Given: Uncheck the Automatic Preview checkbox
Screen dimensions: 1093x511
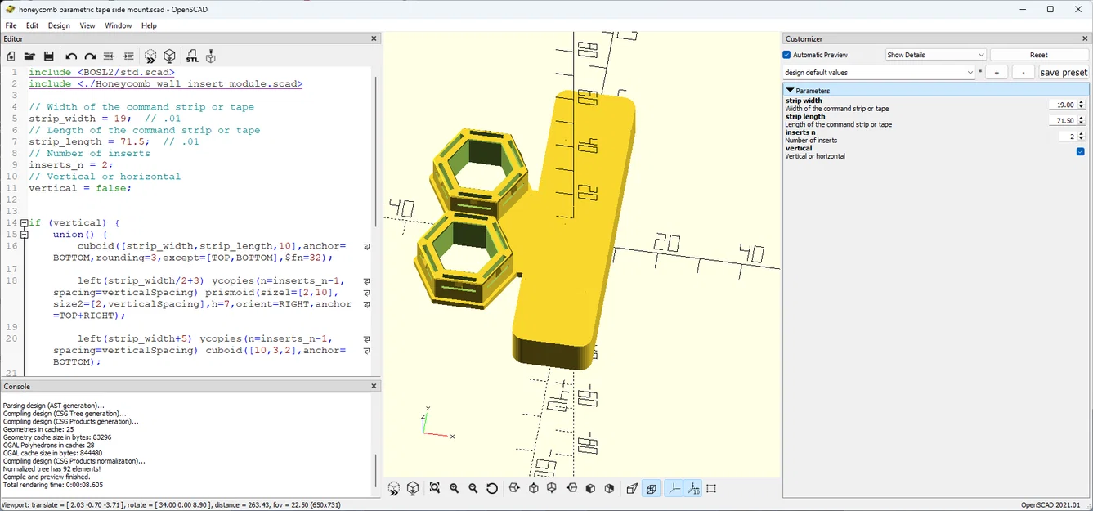Looking at the screenshot, I should point(786,54).
